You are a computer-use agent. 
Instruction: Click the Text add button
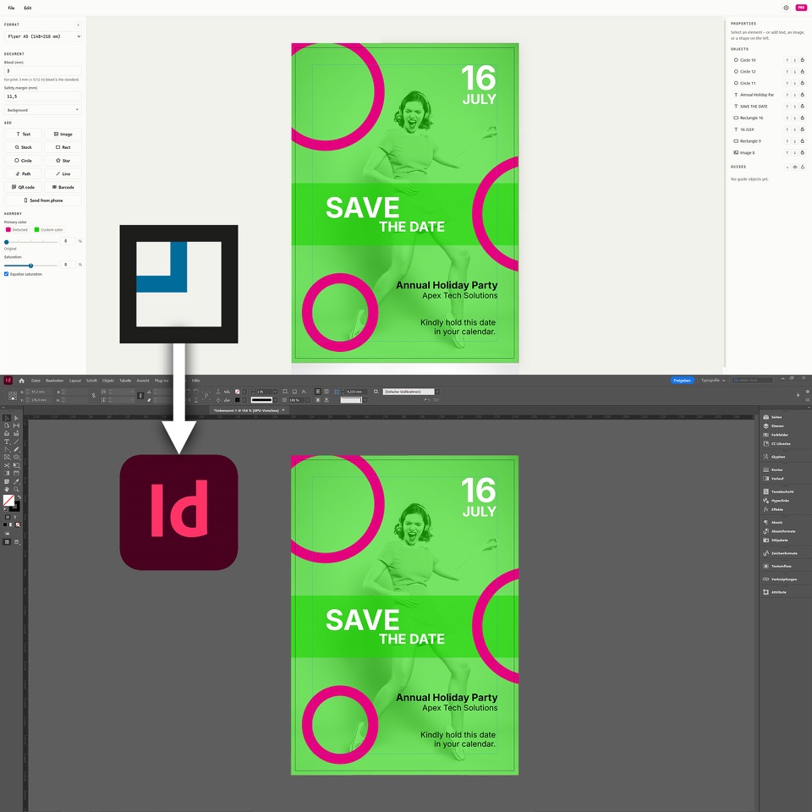pyautogui.click(x=23, y=134)
